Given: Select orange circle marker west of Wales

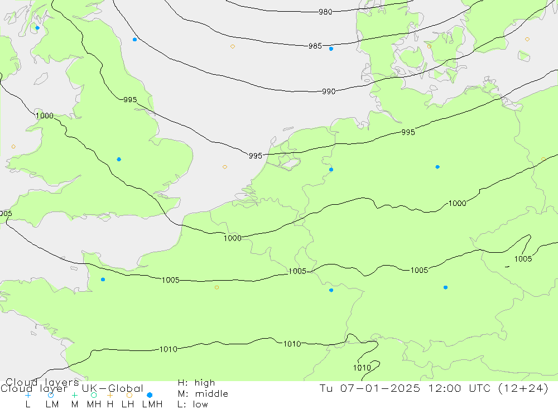Looking at the screenshot, I should click(13, 147).
